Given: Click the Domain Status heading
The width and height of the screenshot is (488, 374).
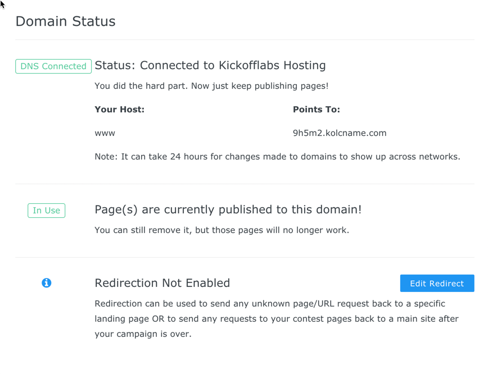Looking at the screenshot, I should (65, 21).
